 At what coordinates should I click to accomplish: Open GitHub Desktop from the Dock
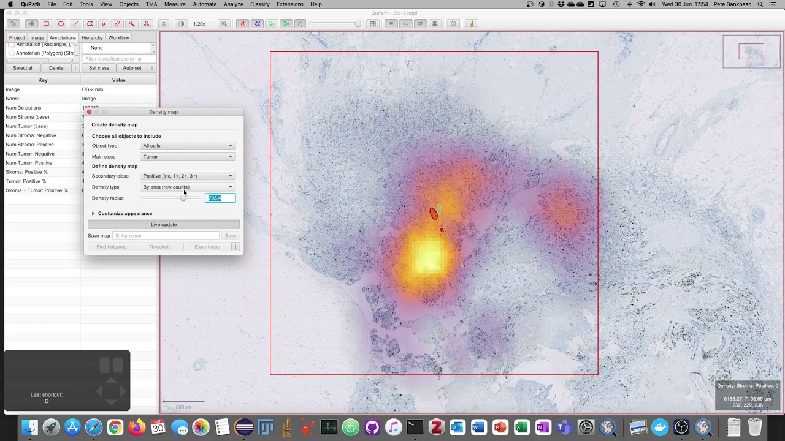pyautogui.click(x=372, y=427)
